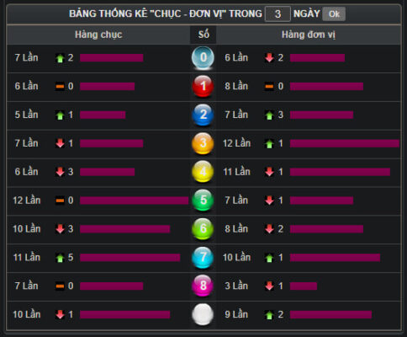Click the light blue number 0 ball

pos(203,58)
